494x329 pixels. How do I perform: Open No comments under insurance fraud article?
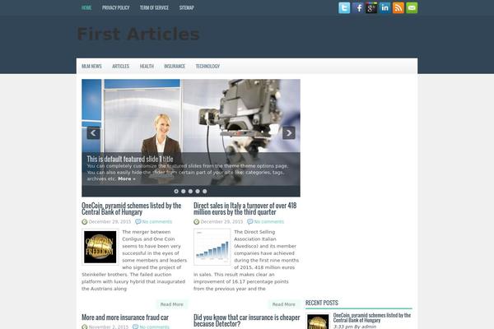pyautogui.click(x=154, y=327)
